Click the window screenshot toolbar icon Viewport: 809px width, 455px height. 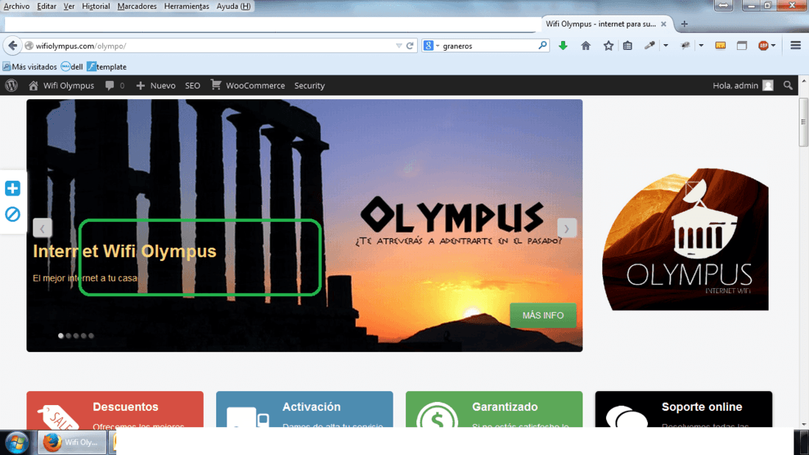tap(741, 46)
